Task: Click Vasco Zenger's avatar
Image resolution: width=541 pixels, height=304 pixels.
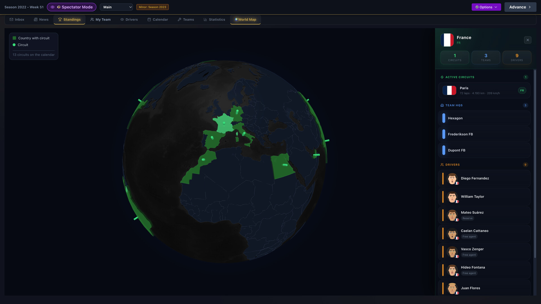Action: click(452, 252)
